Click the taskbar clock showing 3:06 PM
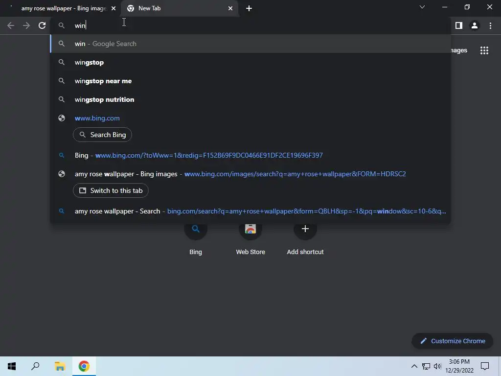The image size is (501, 376). click(459, 366)
